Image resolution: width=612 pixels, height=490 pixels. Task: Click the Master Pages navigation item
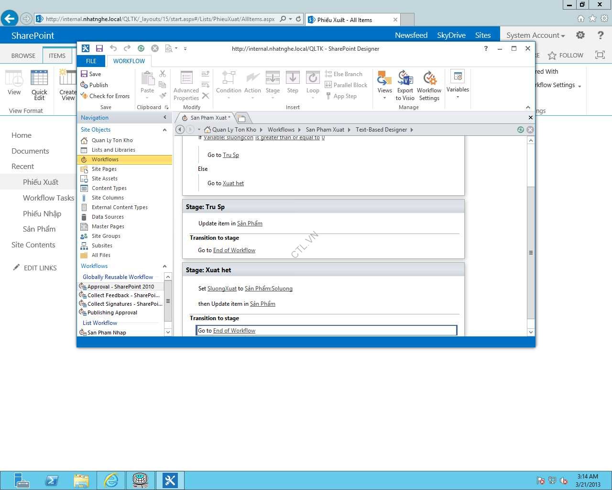tap(108, 226)
